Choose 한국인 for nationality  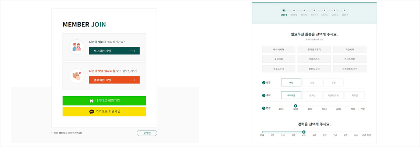[312, 96]
